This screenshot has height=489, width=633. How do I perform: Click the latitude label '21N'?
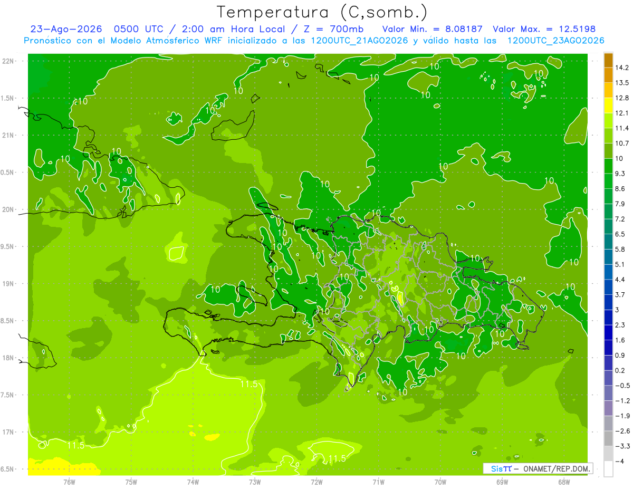click(x=7, y=135)
